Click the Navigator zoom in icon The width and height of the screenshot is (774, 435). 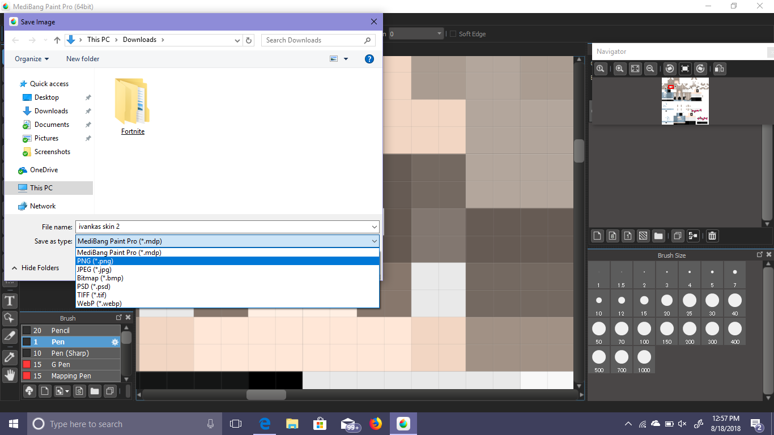pyautogui.click(x=620, y=69)
